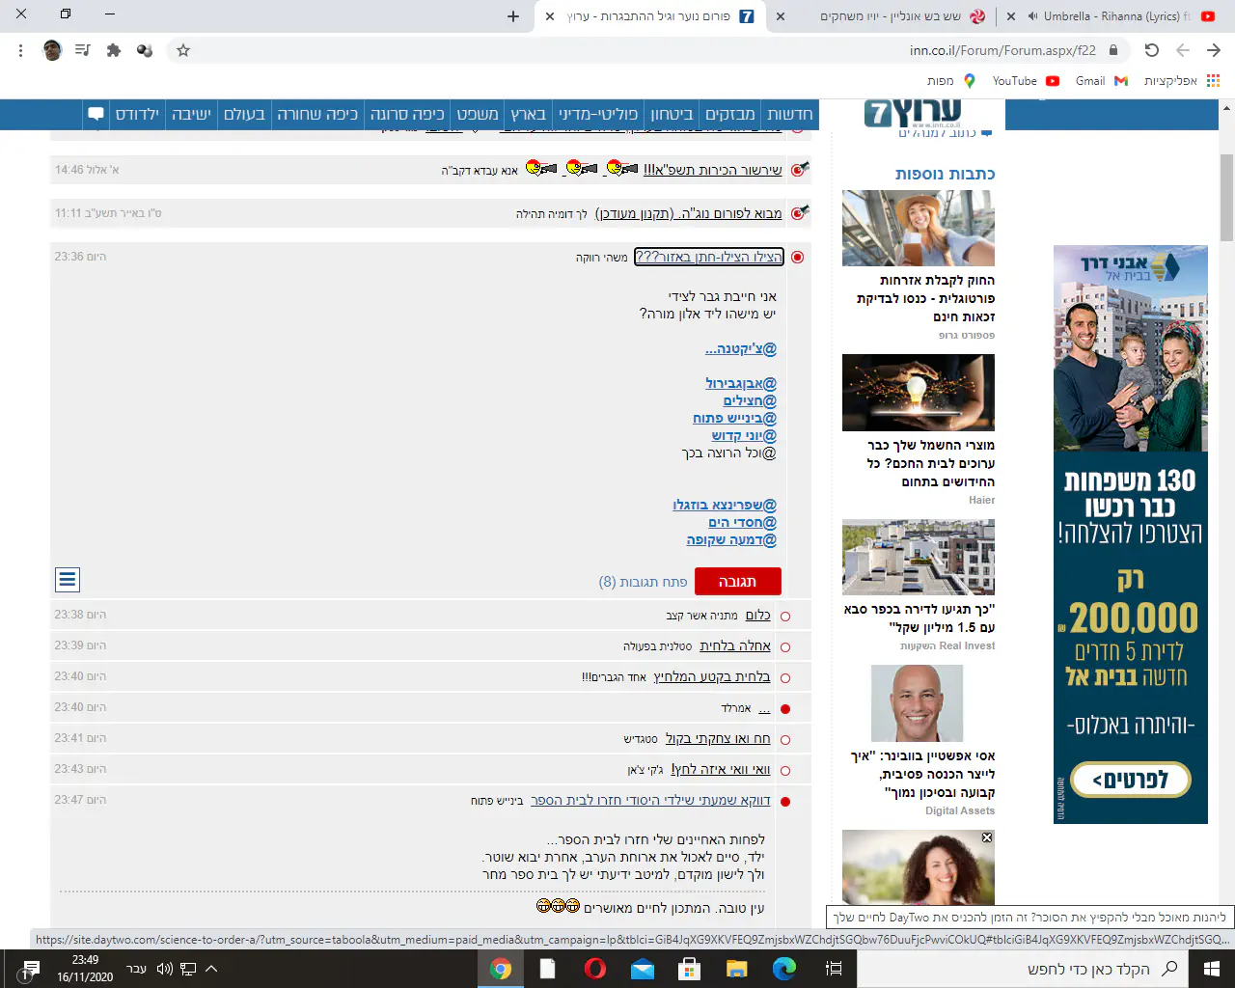Click the chat bubble icon in the navigation bar
Viewport: 1235px width, 988px height.
tap(96, 114)
